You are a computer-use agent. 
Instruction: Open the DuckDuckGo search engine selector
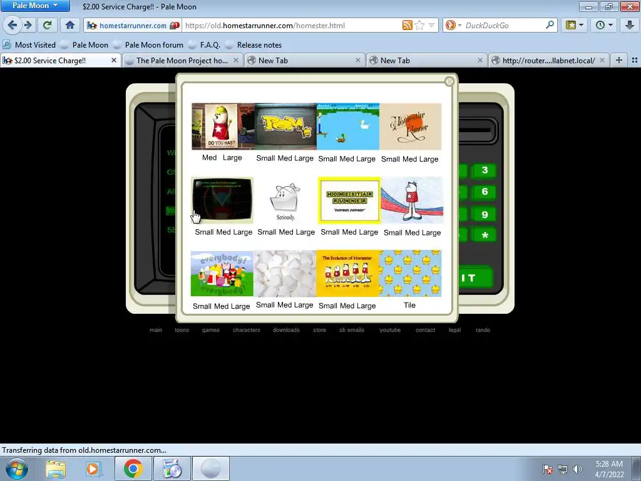(453, 25)
